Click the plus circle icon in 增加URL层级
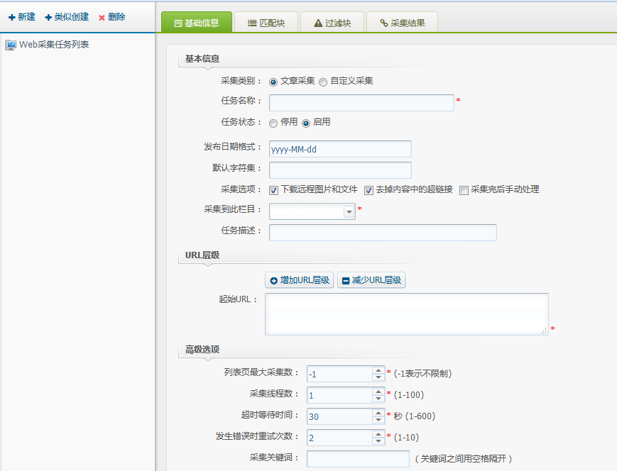 [274, 281]
